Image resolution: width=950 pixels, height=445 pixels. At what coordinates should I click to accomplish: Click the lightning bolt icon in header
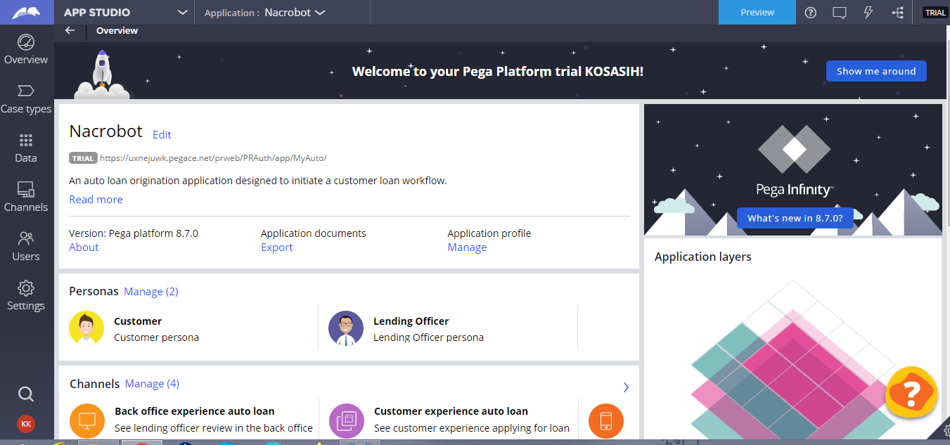pyautogui.click(x=868, y=13)
